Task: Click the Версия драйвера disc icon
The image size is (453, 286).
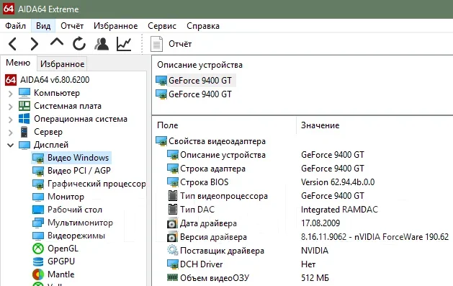Action: click(x=172, y=238)
